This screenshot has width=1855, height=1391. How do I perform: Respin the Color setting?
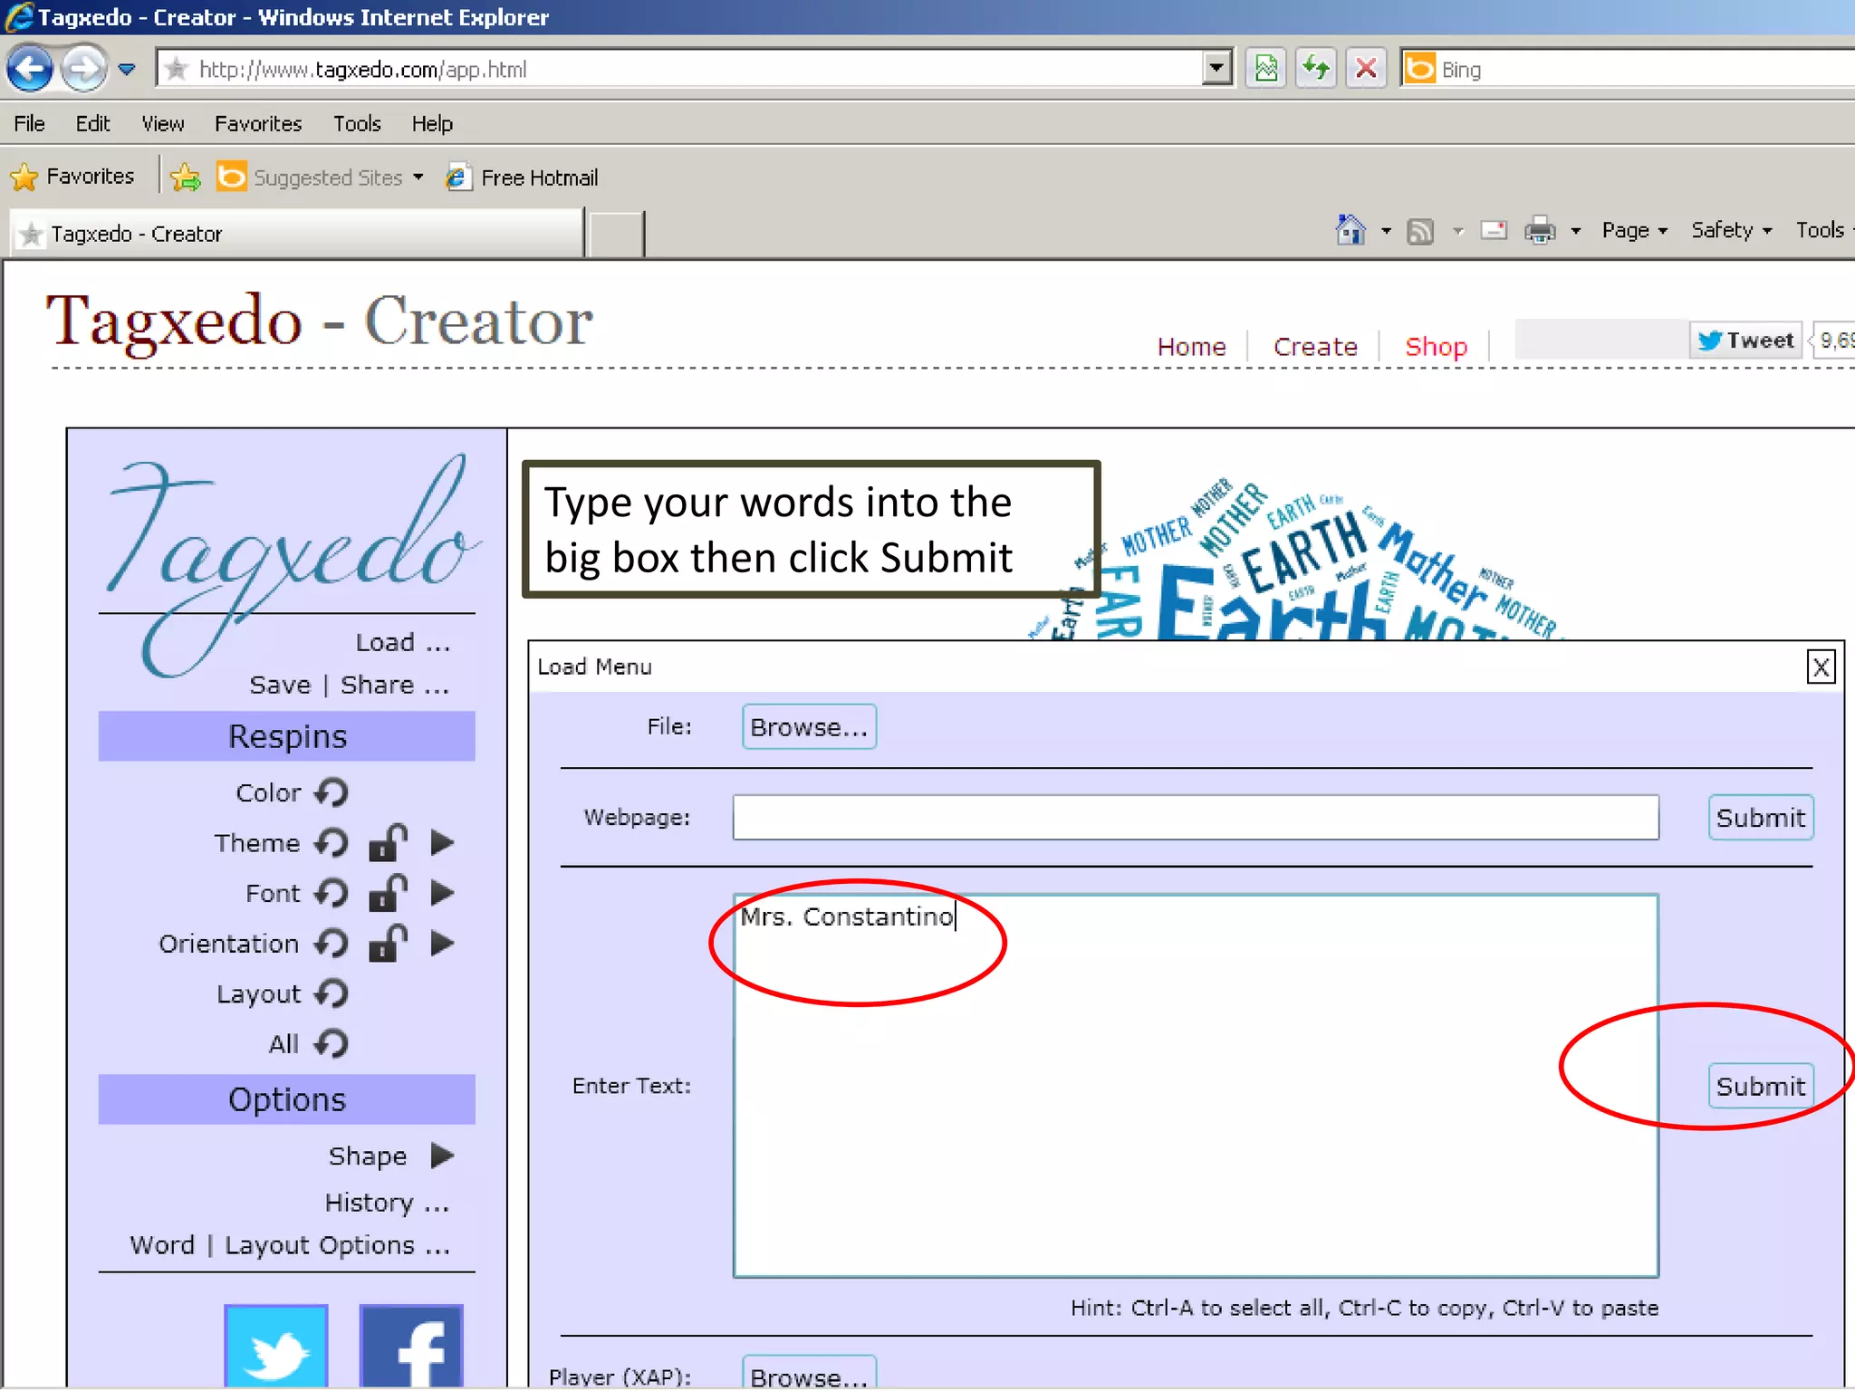pyautogui.click(x=332, y=792)
